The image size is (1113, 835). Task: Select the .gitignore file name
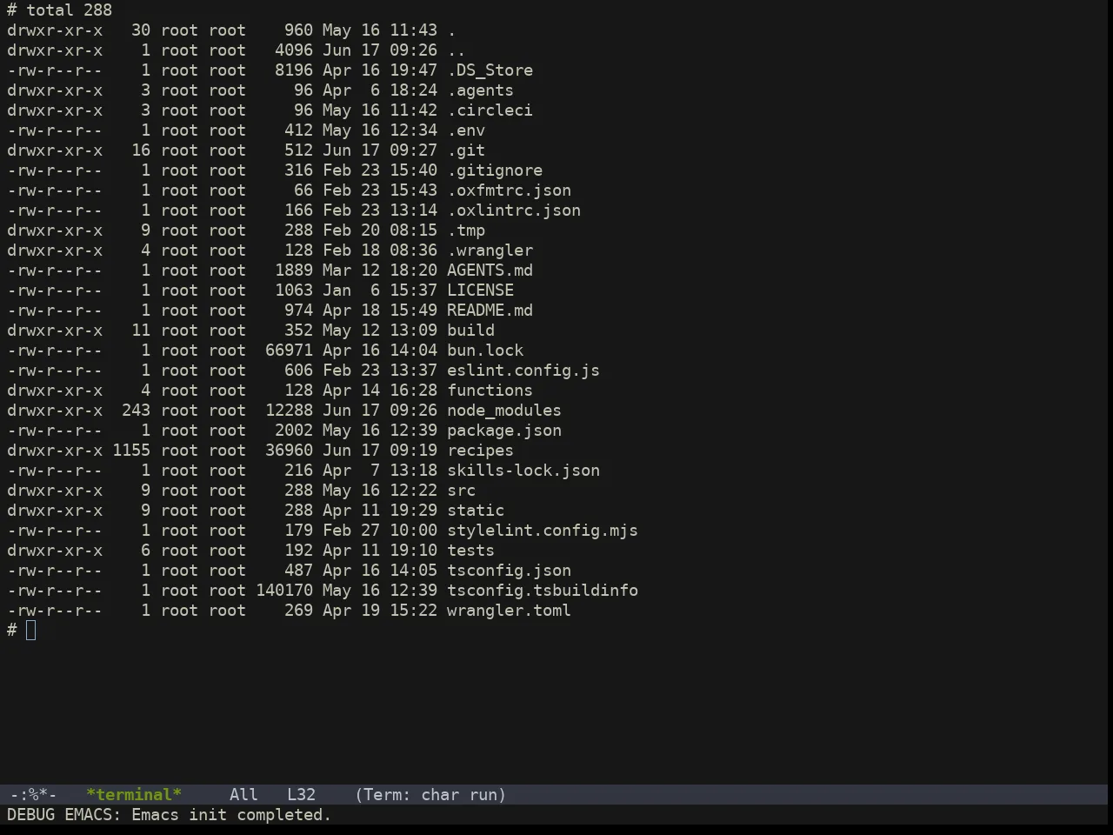[495, 170]
